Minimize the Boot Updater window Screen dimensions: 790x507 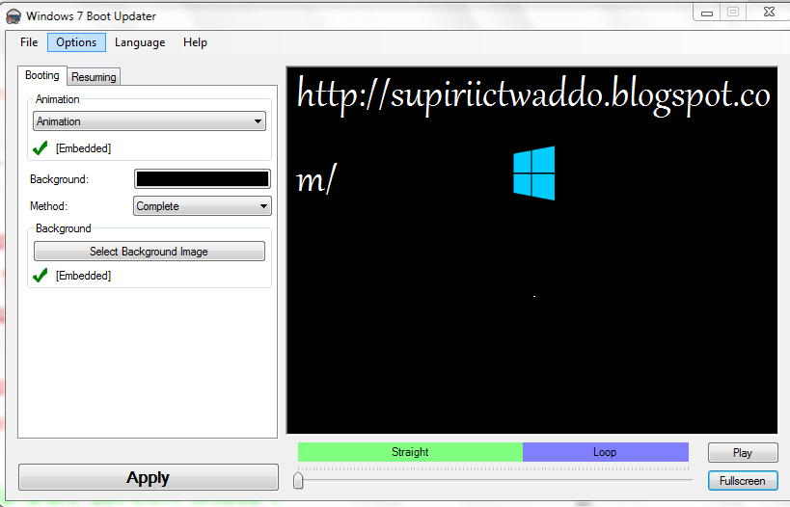click(707, 13)
